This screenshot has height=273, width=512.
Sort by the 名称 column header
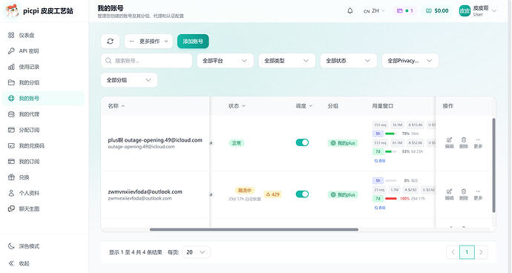(x=116, y=106)
